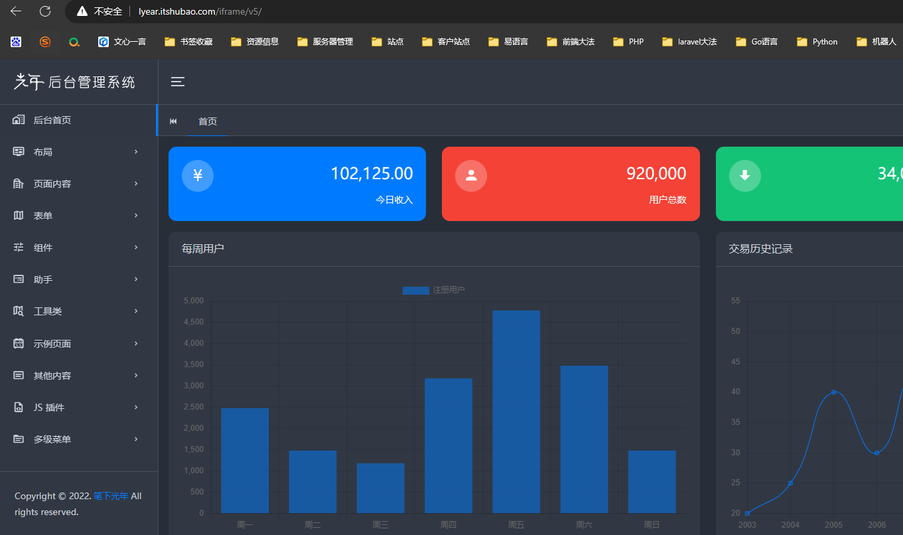Image resolution: width=903 pixels, height=535 pixels.
Task: Click the 布局 layout icon
Action: tap(19, 151)
